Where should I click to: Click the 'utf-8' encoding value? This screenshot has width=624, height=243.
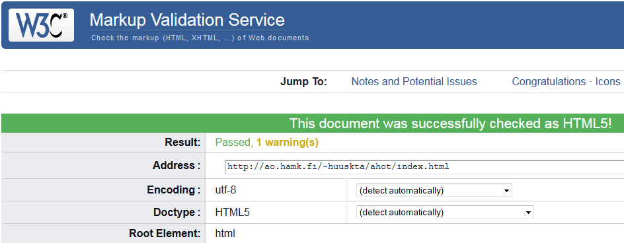[225, 190]
